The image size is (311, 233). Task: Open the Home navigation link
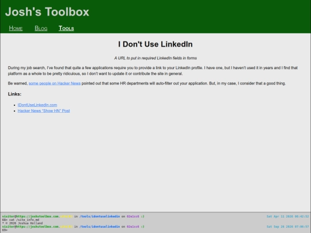(16, 28)
